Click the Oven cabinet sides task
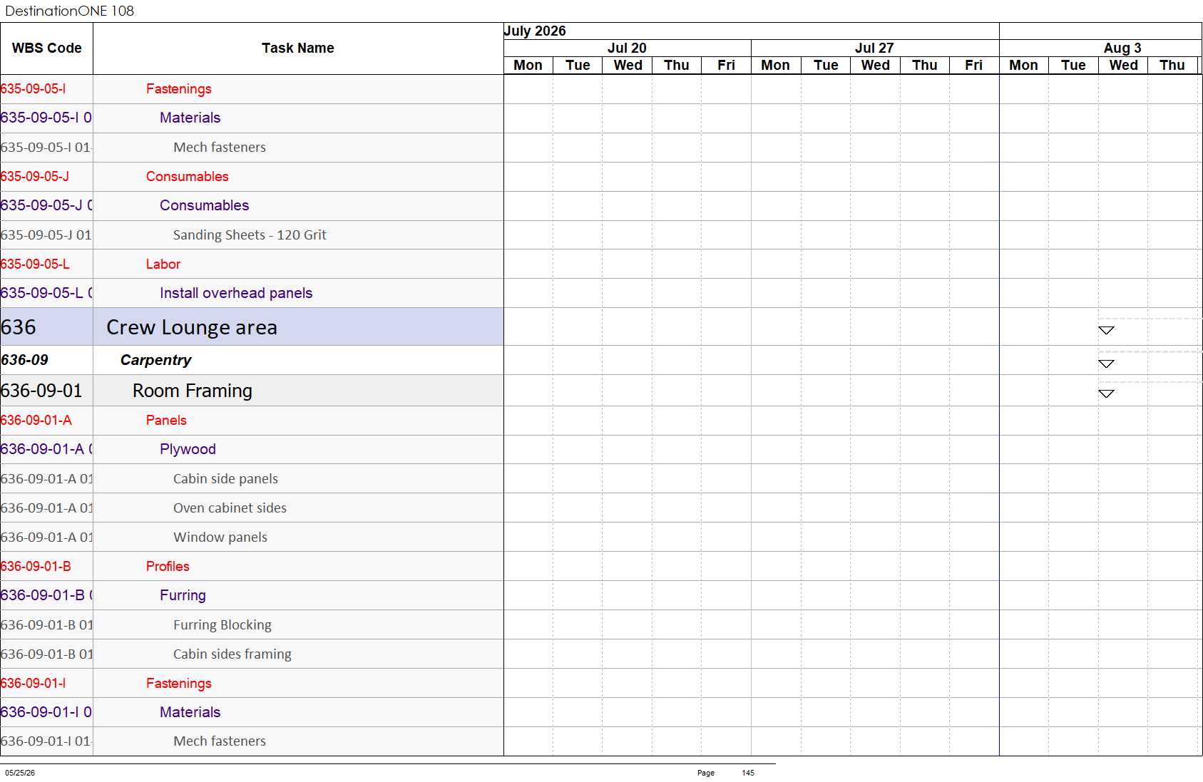 coord(230,508)
